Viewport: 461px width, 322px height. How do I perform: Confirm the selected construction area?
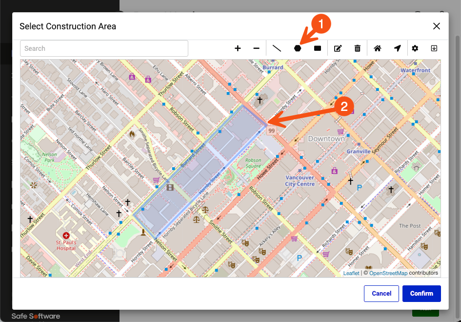(x=421, y=294)
